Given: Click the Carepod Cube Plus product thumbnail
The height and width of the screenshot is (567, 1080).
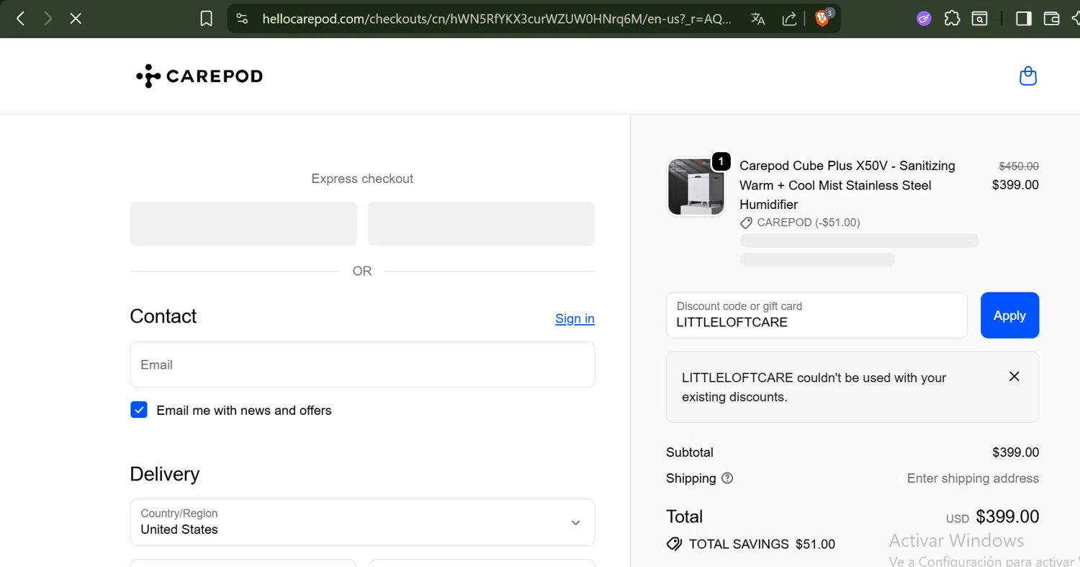Looking at the screenshot, I should tap(696, 187).
